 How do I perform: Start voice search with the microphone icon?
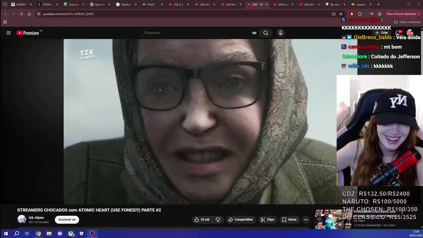[281, 33]
